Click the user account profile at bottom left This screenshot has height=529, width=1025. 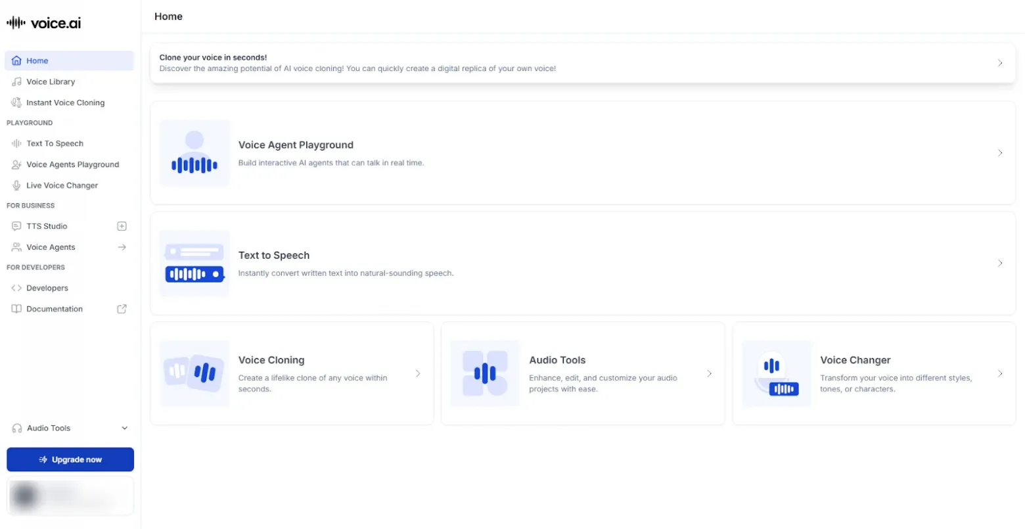tap(70, 497)
